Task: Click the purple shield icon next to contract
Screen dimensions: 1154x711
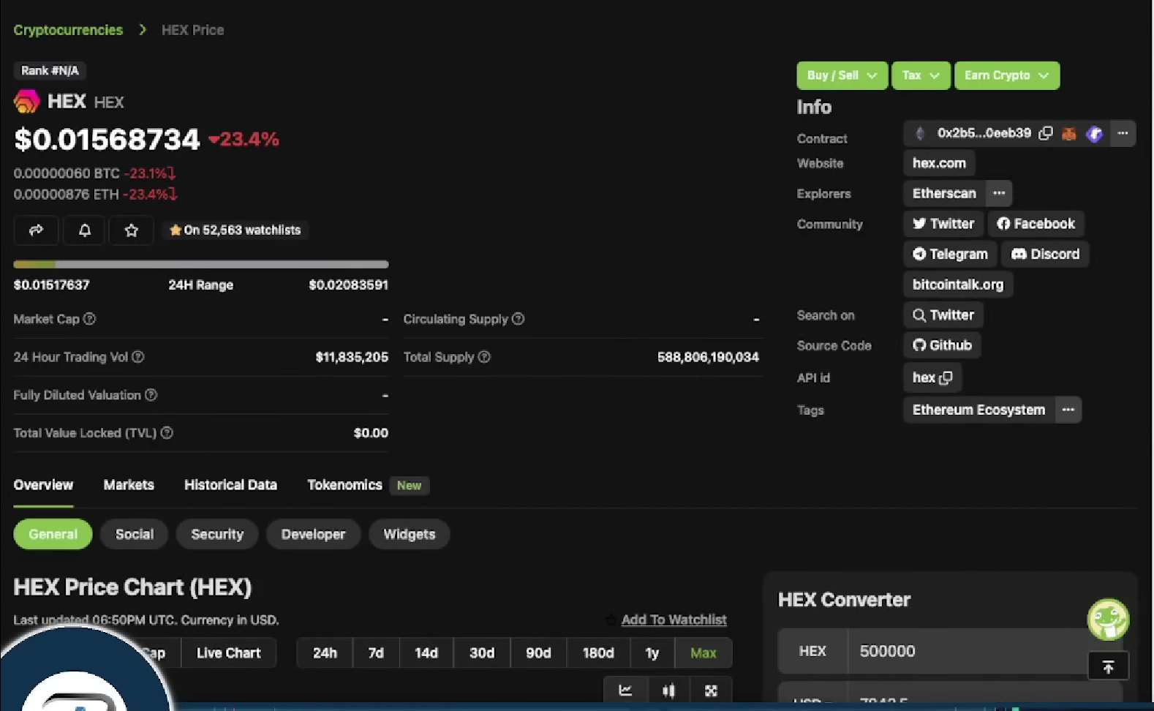Action: (1094, 134)
